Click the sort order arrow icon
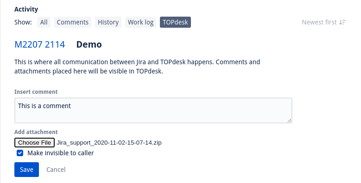This screenshot has height=183, width=361. (x=342, y=22)
